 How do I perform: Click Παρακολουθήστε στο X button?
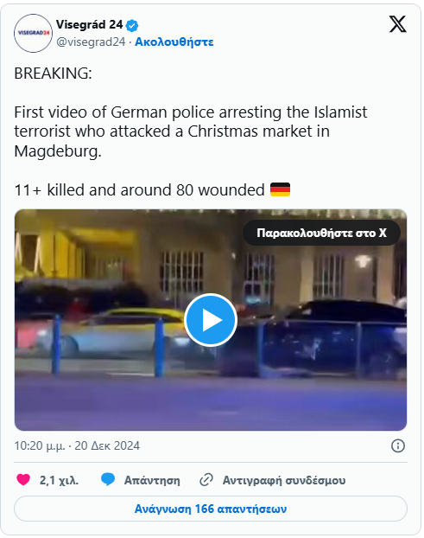[321, 233]
